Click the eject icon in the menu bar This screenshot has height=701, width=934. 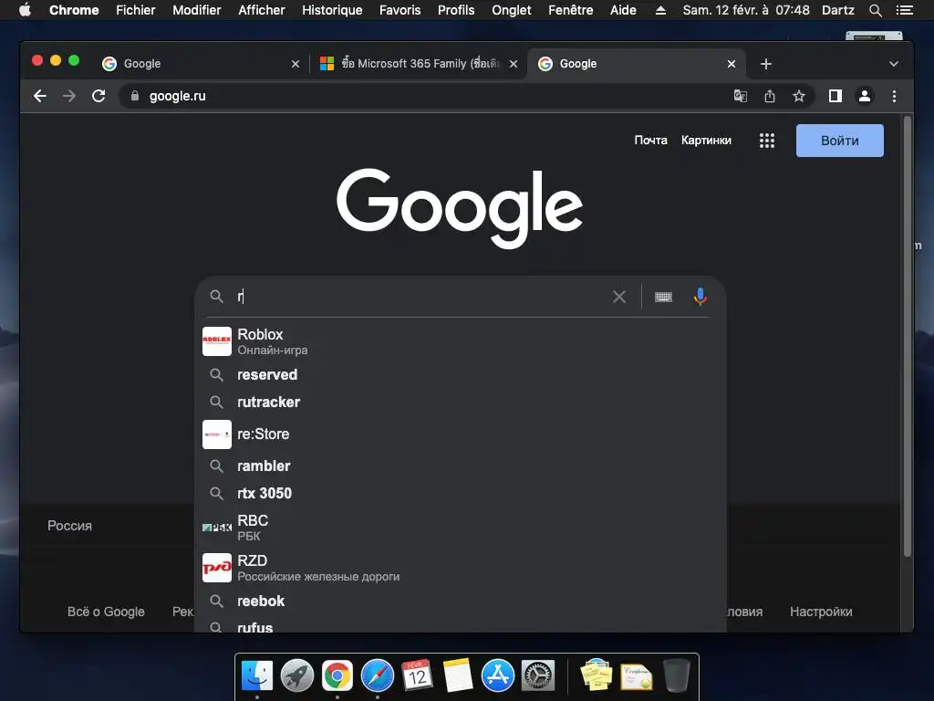coord(660,10)
